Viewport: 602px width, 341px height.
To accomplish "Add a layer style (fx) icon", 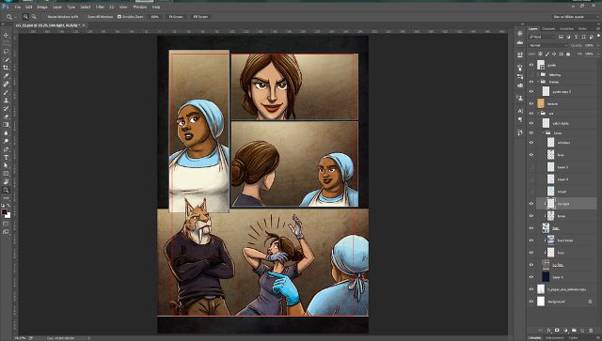I will click(x=548, y=331).
